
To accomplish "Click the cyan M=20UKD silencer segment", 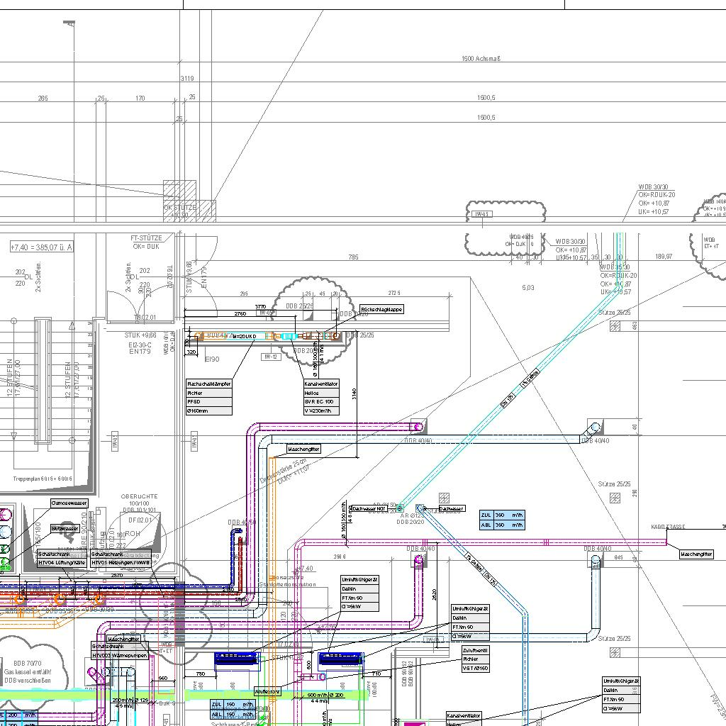I will [x=287, y=336].
